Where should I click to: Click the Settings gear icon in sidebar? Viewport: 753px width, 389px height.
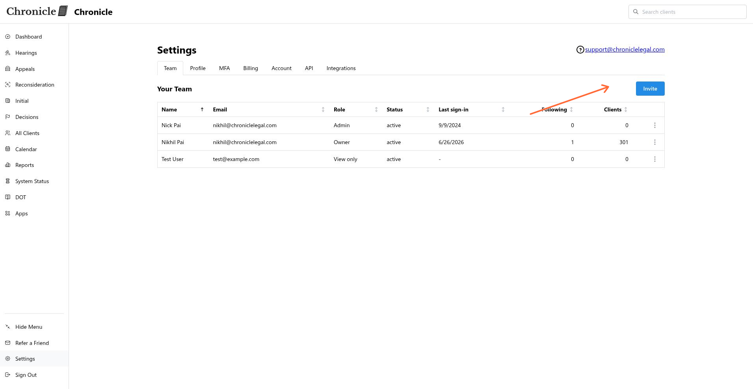[7, 359]
